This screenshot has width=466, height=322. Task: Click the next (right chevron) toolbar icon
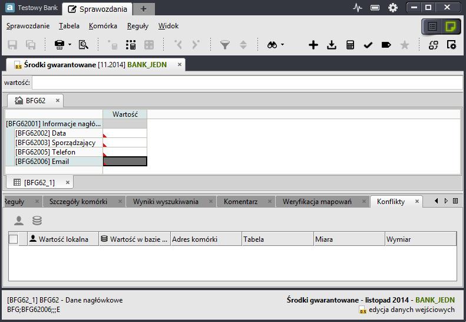(196, 45)
